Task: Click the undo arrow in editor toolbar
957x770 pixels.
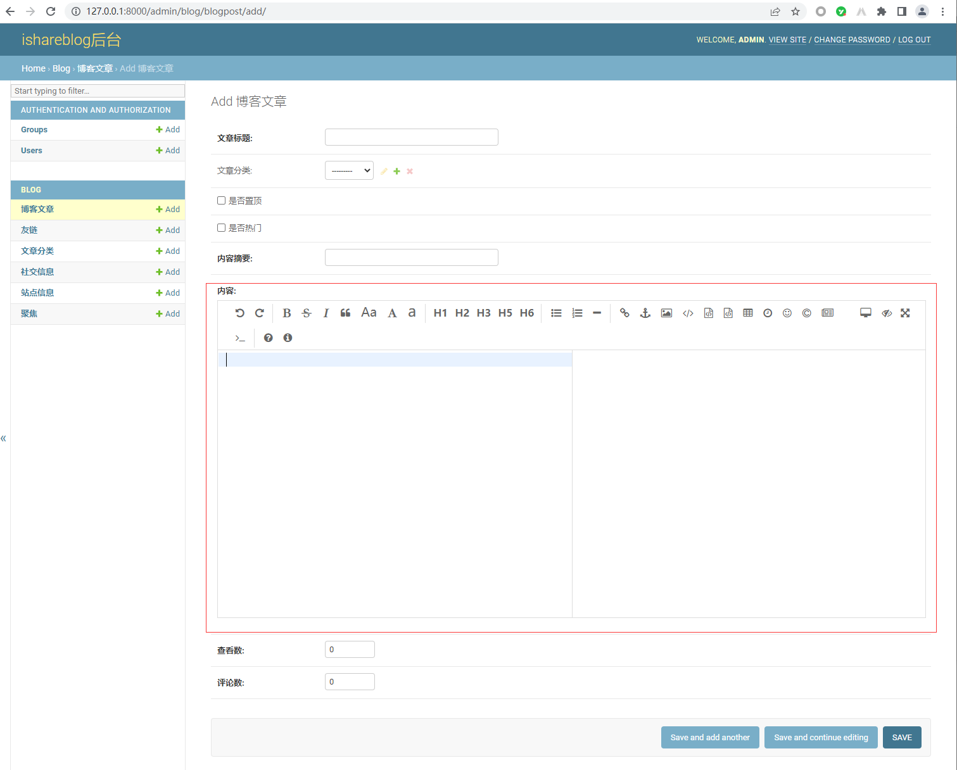Action: coord(239,313)
